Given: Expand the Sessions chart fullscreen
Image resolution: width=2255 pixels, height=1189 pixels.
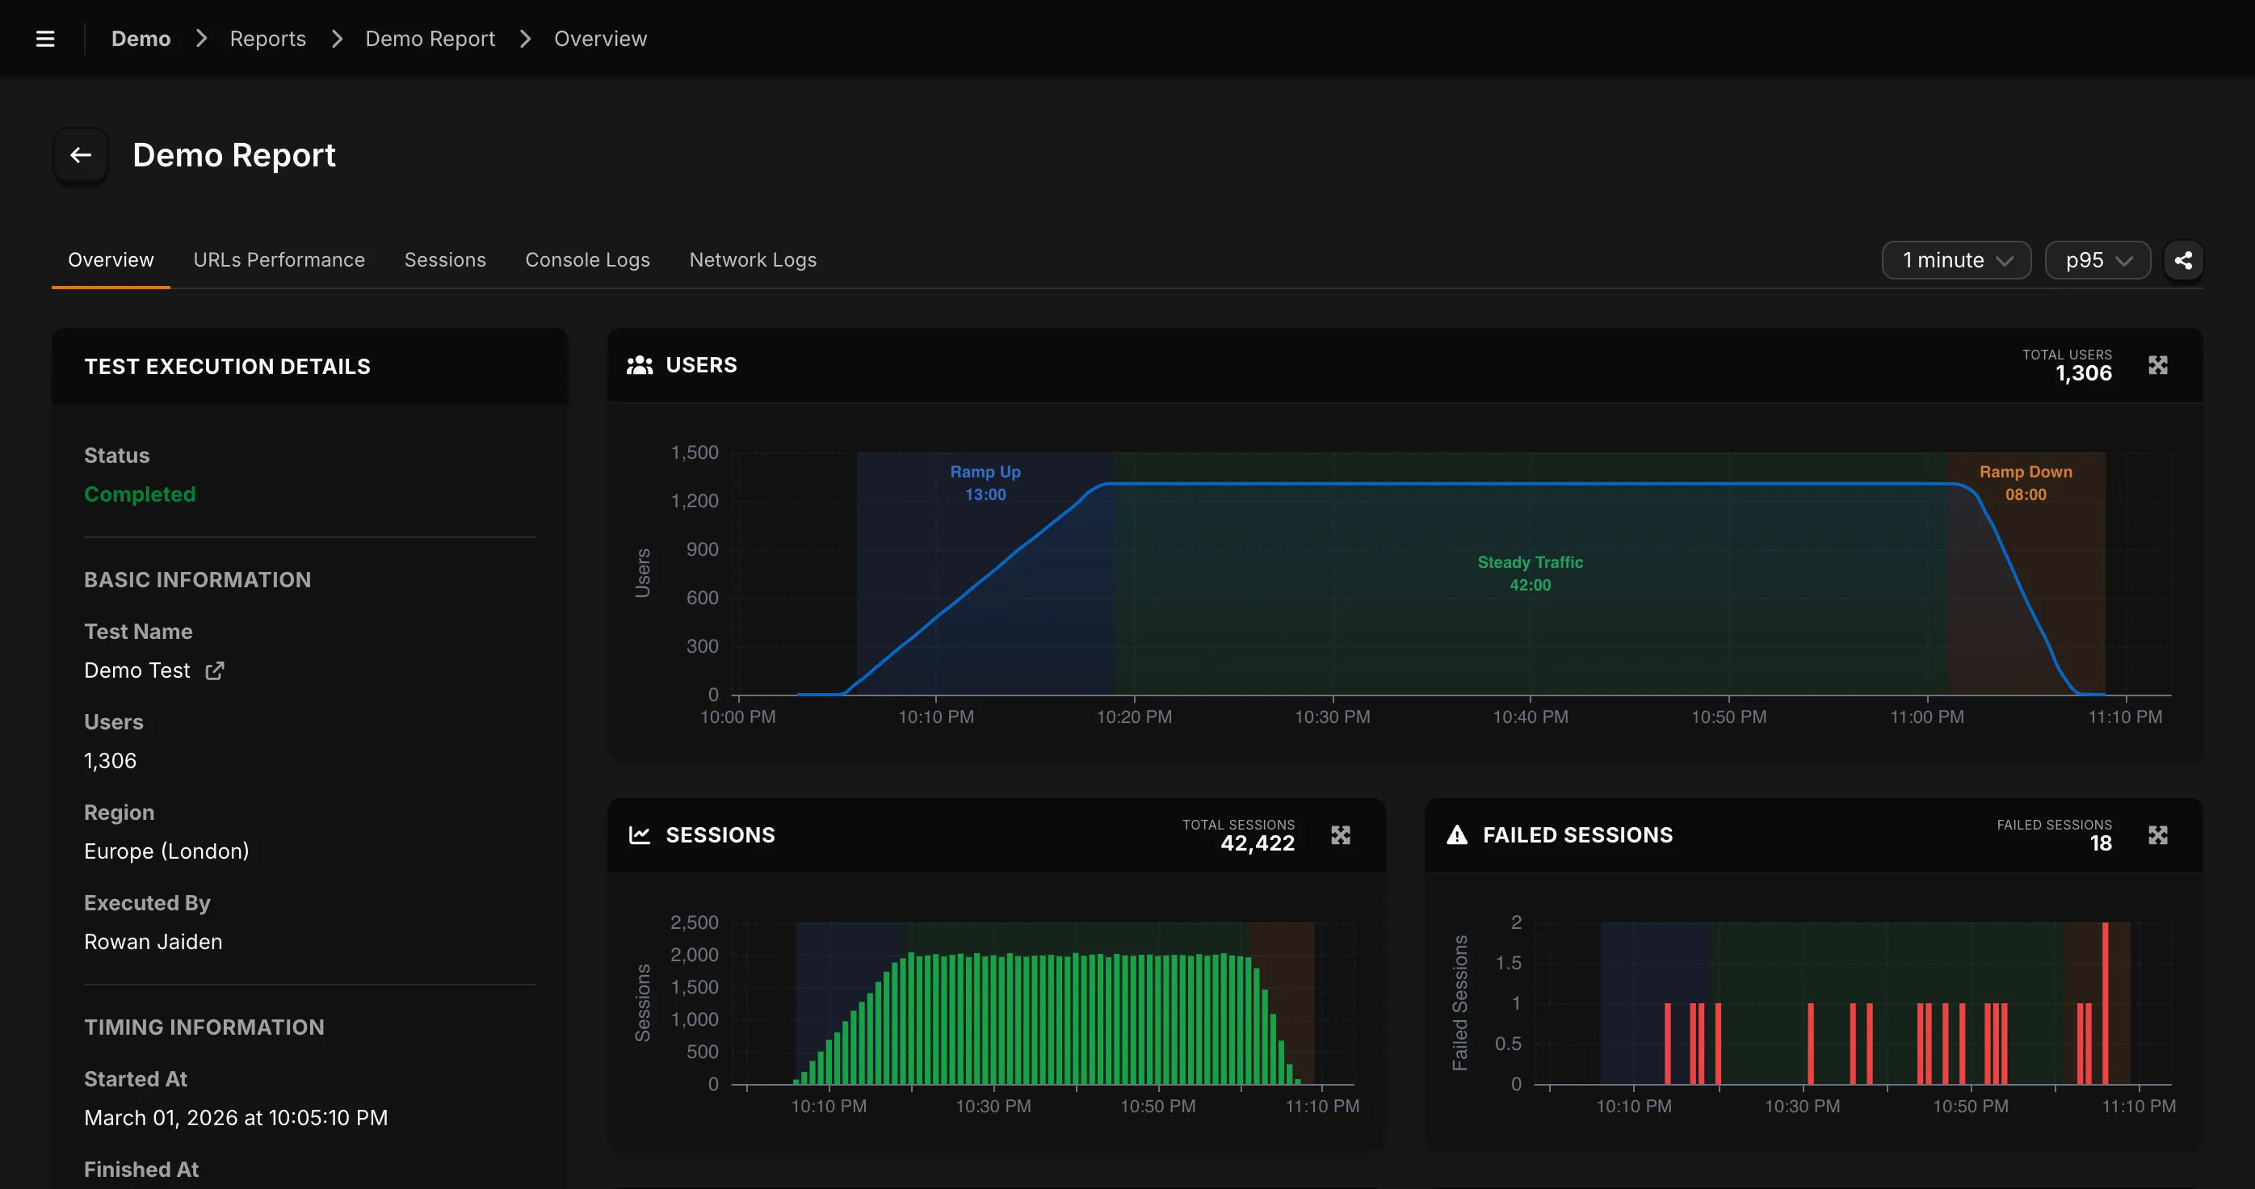Looking at the screenshot, I should click(x=1340, y=835).
